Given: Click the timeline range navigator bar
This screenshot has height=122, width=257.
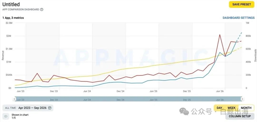Looking at the screenshot, I should [128, 99].
